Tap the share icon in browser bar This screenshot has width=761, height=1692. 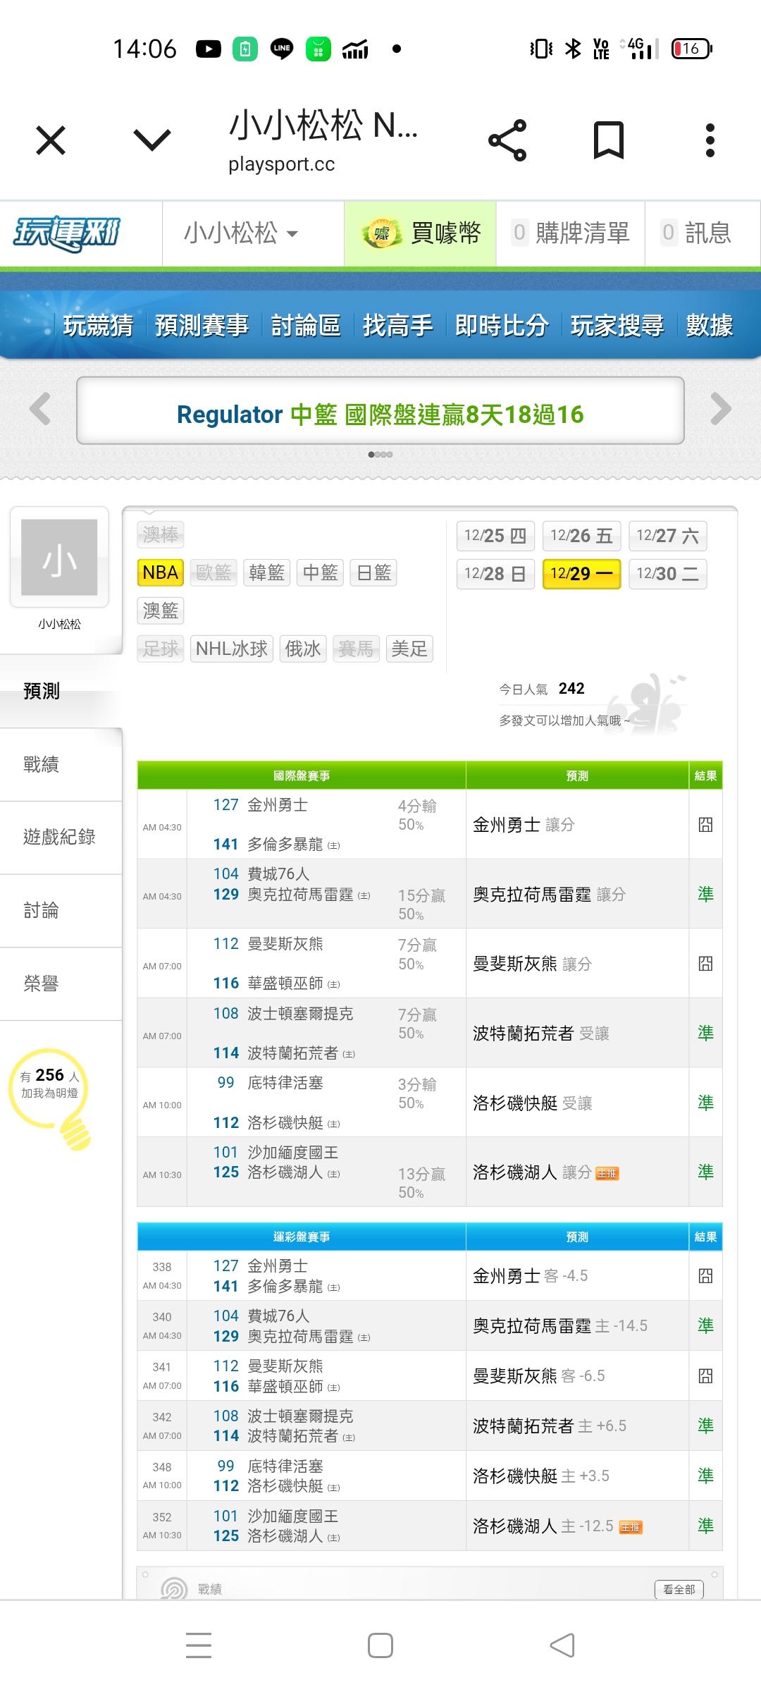507,140
